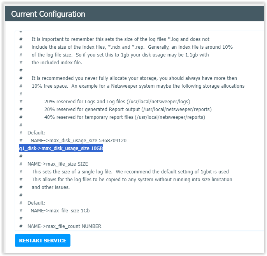The width and height of the screenshot is (267, 256).
Task: Click the NAME->max_file_size 1Gb default line
Action: point(54,211)
